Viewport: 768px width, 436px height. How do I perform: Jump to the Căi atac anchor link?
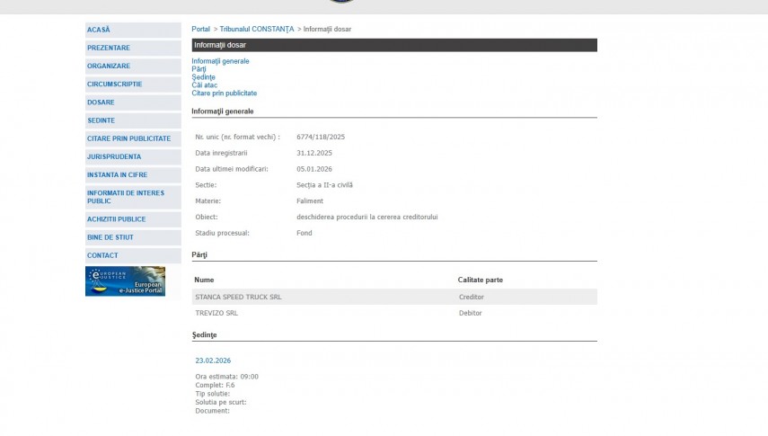[204, 85]
